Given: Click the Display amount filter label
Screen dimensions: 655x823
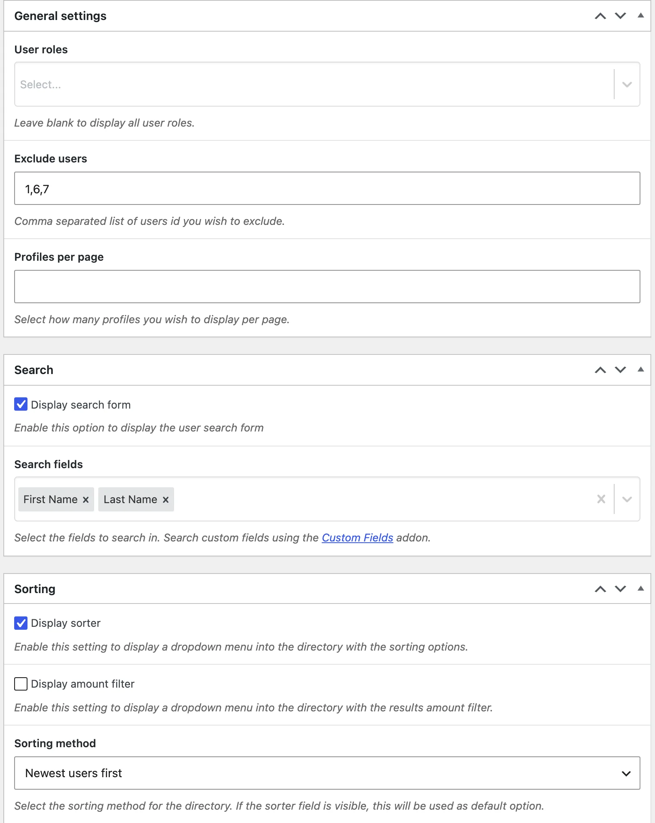Looking at the screenshot, I should coord(83,684).
